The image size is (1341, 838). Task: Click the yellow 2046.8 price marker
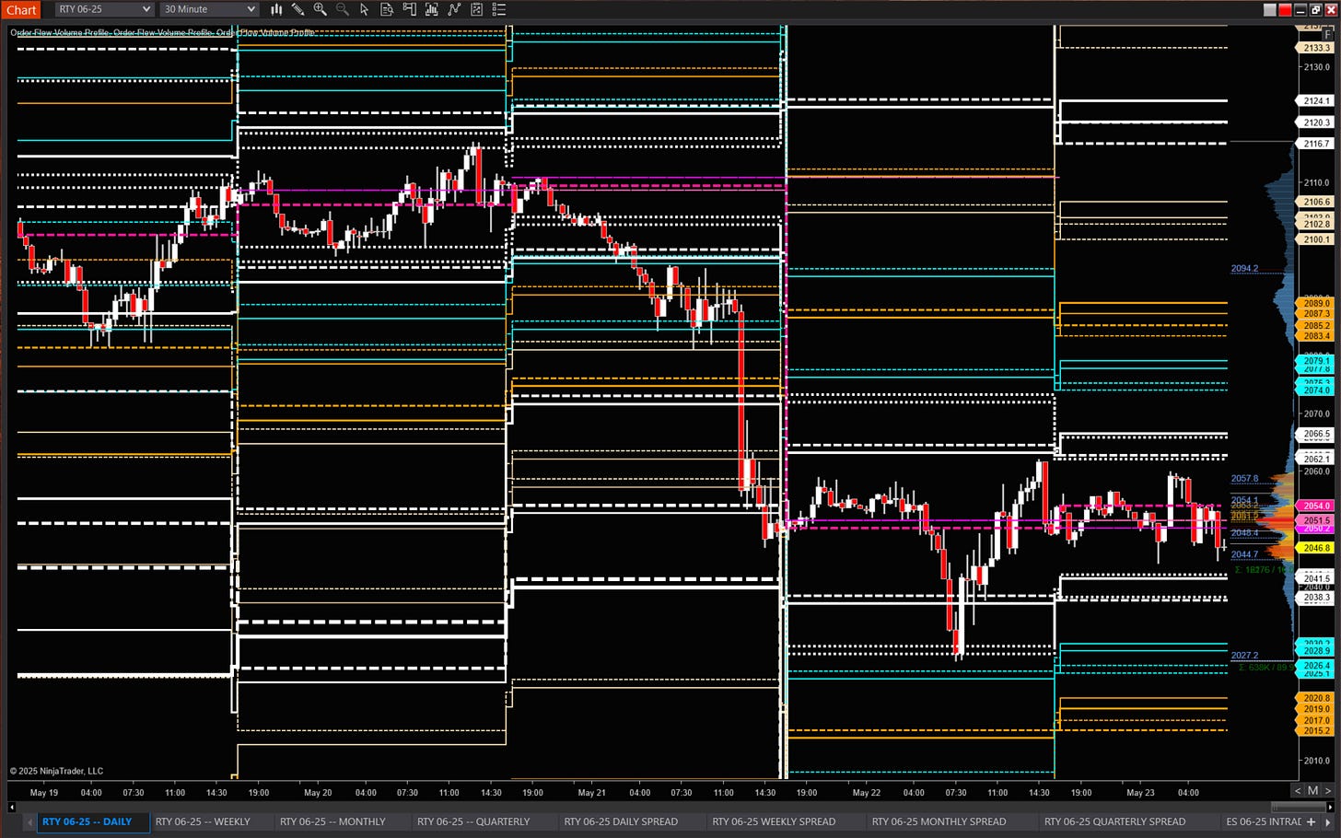click(x=1316, y=547)
